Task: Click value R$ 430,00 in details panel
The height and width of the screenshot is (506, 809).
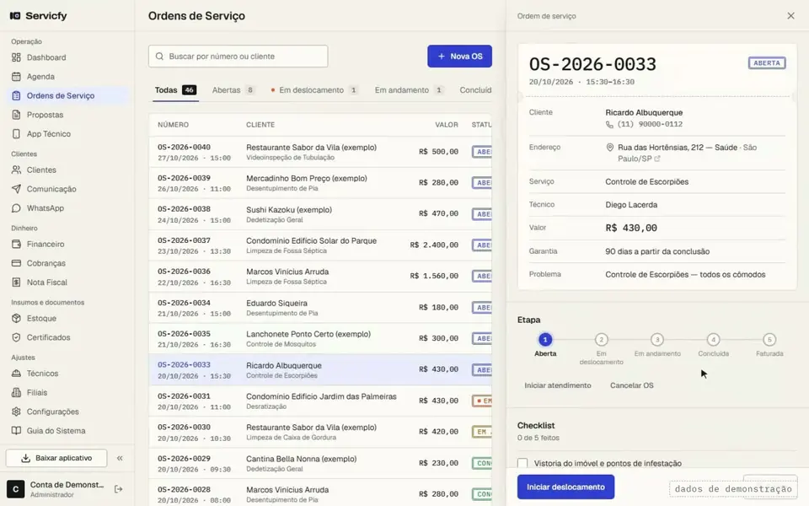Action: pos(631,228)
